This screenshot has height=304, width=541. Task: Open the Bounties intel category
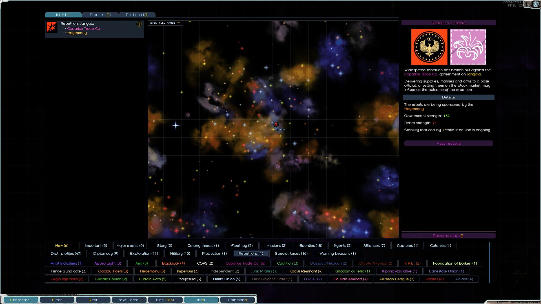pos(310,245)
